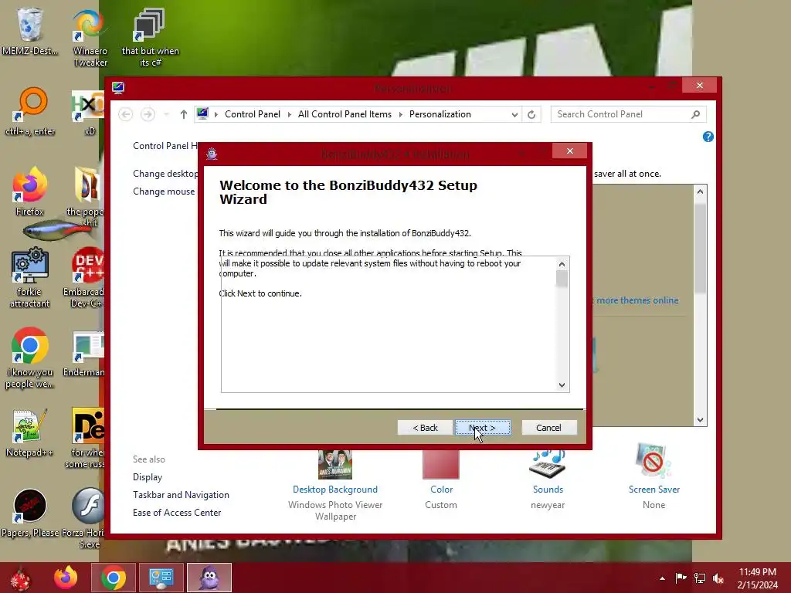
Task: Click the Next button in the BonziBuddy432 setup wizard
Action: tap(483, 428)
